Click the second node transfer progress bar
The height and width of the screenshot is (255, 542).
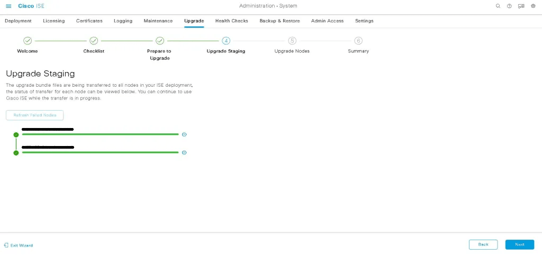[x=100, y=152]
